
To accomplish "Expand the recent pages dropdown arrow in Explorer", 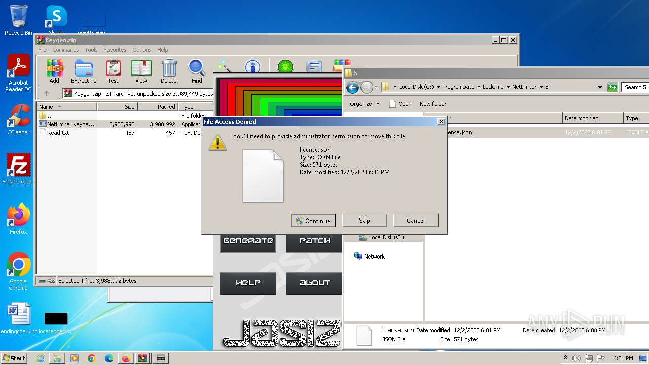I will (x=376, y=87).
